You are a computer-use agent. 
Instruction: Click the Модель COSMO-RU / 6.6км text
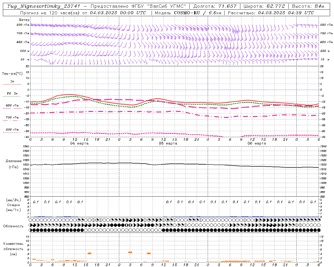(188, 13)
